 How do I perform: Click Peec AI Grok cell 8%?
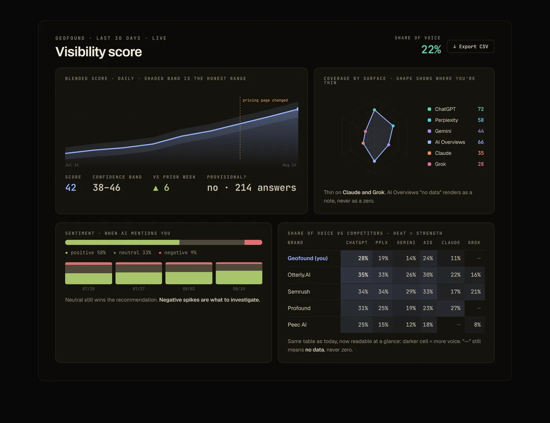point(475,325)
